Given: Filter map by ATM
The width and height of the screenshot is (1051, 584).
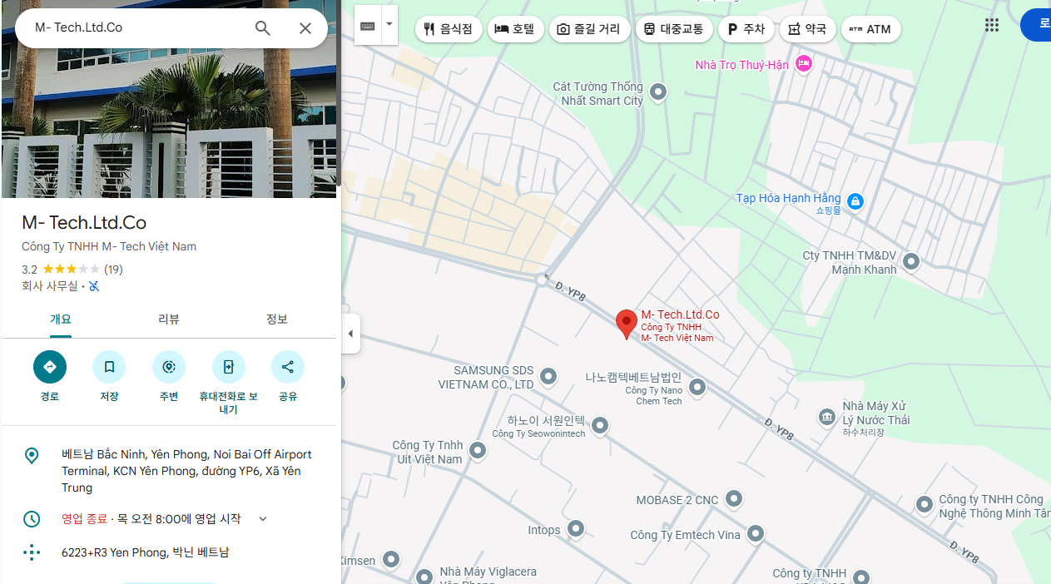Looking at the screenshot, I should click(x=871, y=29).
